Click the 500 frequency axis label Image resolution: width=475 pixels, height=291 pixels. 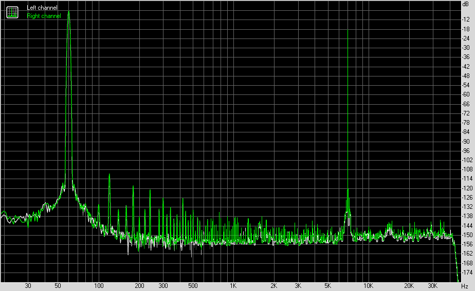pos(193,286)
